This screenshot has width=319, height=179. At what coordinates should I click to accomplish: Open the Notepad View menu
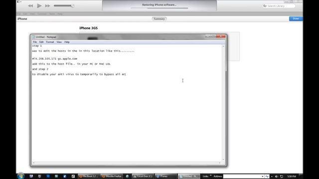(59, 42)
